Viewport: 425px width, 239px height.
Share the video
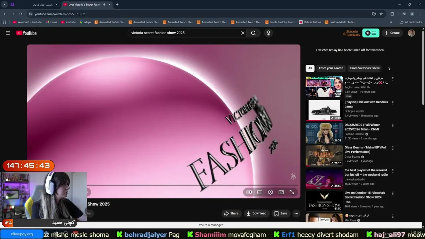point(231,213)
